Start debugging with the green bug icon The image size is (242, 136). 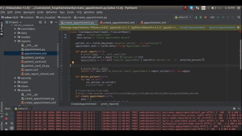[201, 17]
